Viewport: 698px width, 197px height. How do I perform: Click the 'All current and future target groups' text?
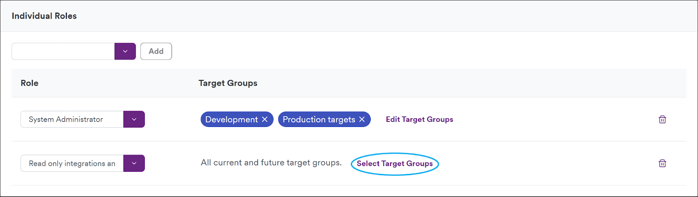(x=271, y=163)
